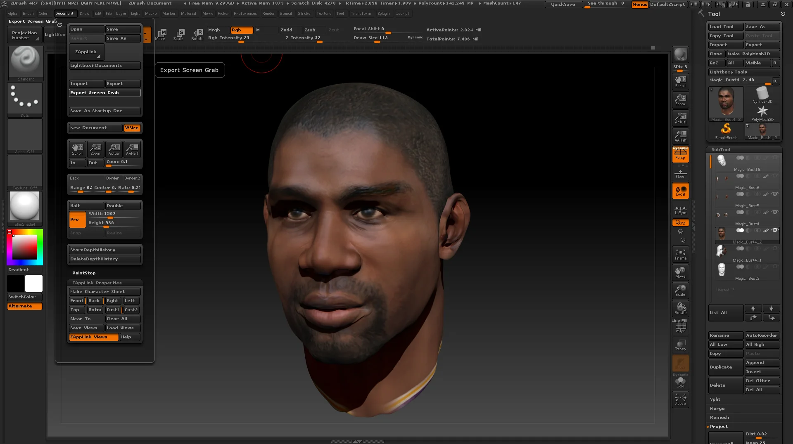
Task: Toggle Pro proportional constraint button
Action: (x=77, y=220)
